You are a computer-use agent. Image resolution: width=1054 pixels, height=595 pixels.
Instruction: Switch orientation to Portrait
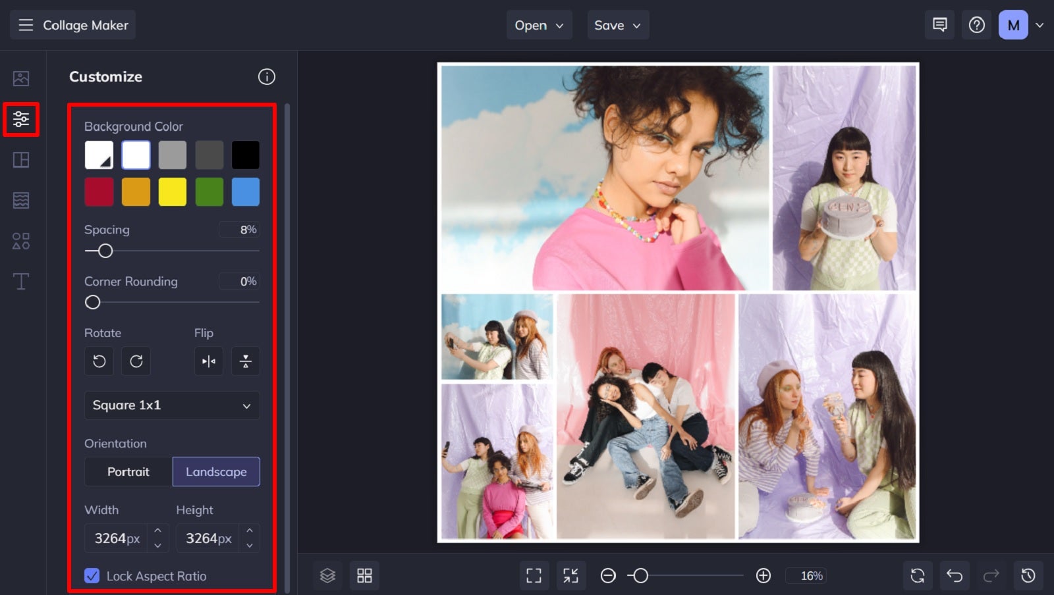point(128,471)
